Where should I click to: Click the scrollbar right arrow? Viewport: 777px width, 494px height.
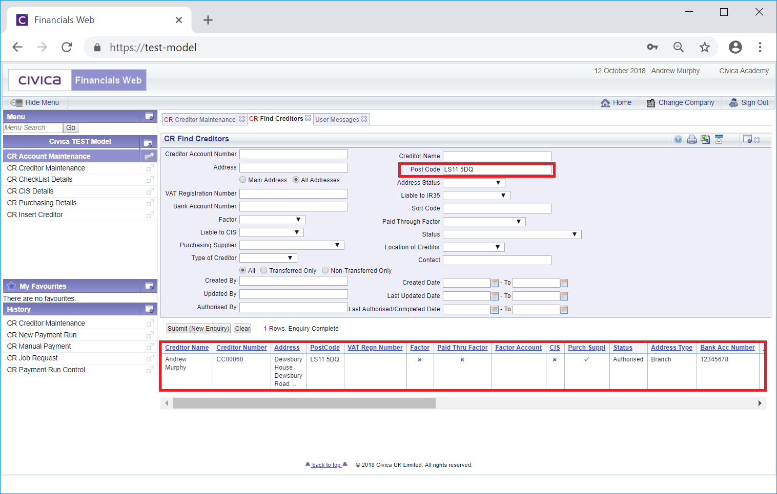tap(760, 403)
